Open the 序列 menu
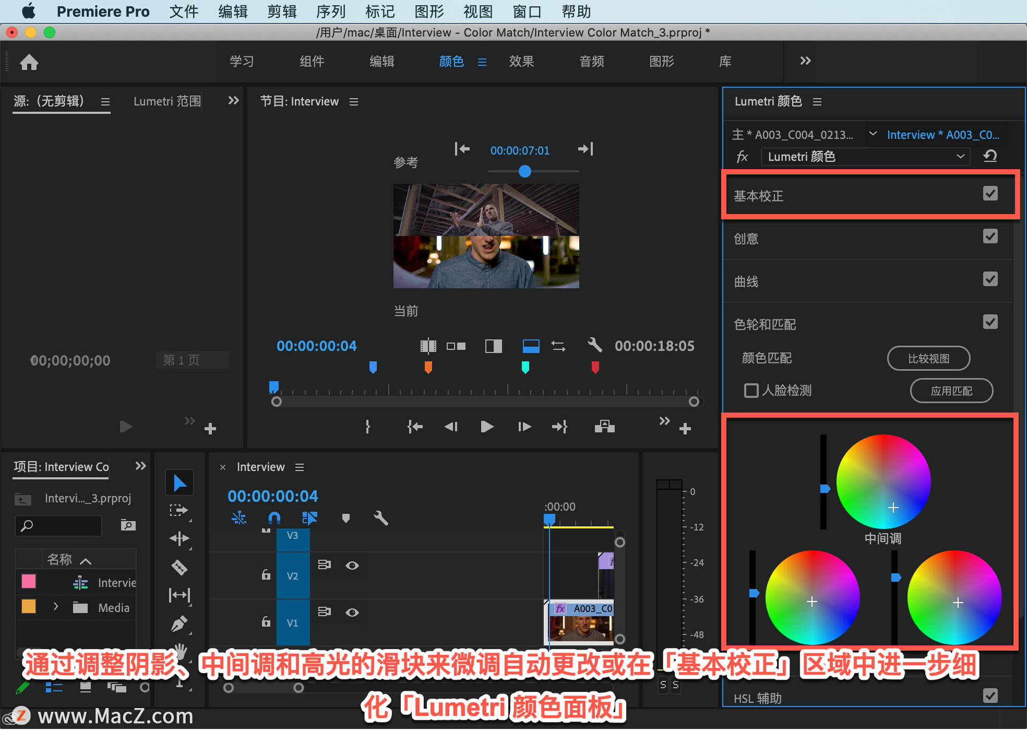The image size is (1027, 730). coord(331,11)
